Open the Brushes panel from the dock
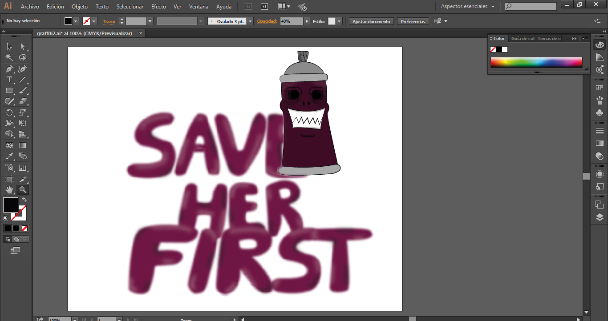 tap(600, 100)
